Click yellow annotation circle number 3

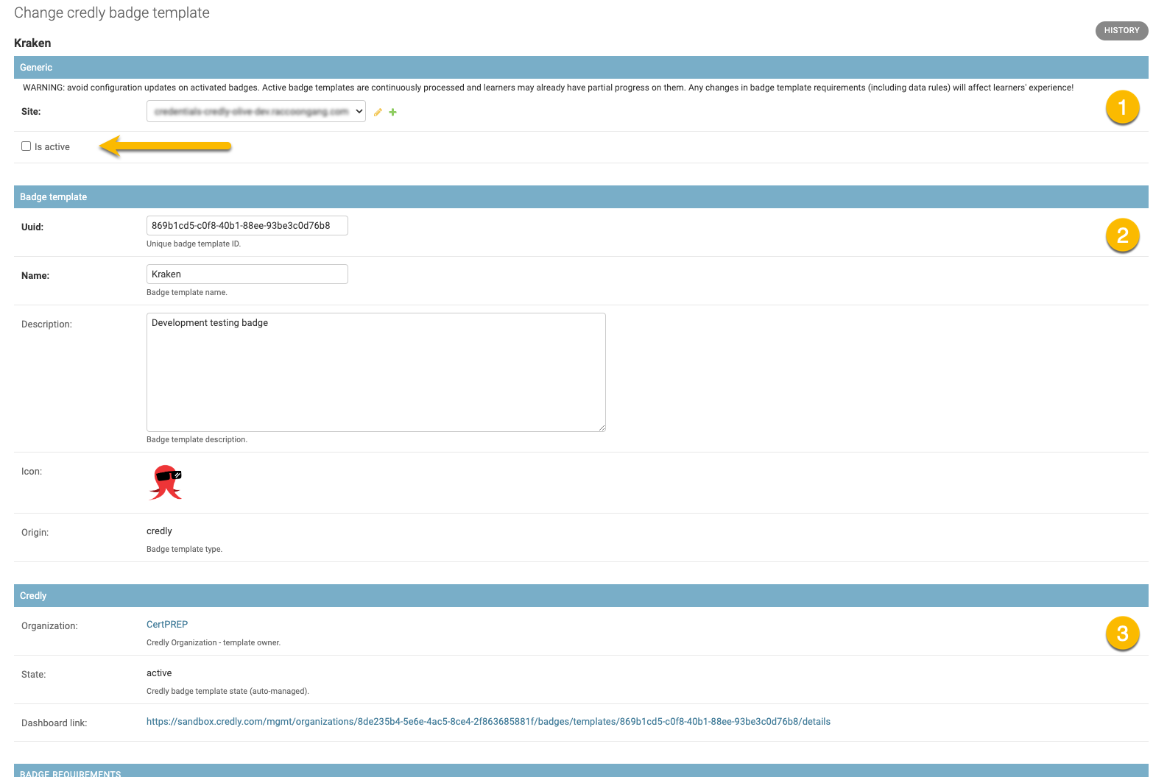(1122, 634)
